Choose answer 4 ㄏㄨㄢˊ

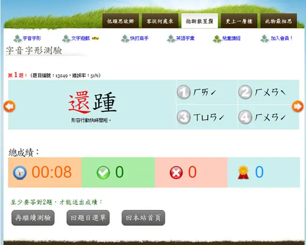[x=268, y=117]
